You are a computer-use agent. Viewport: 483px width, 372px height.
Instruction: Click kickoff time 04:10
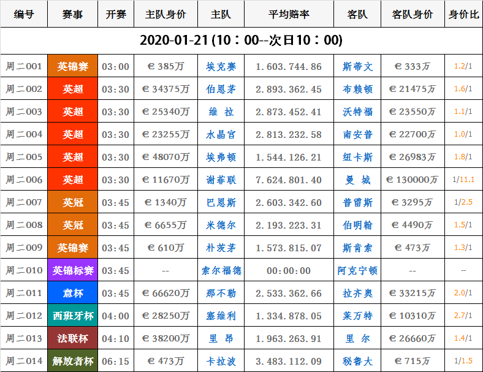[x=115, y=339]
